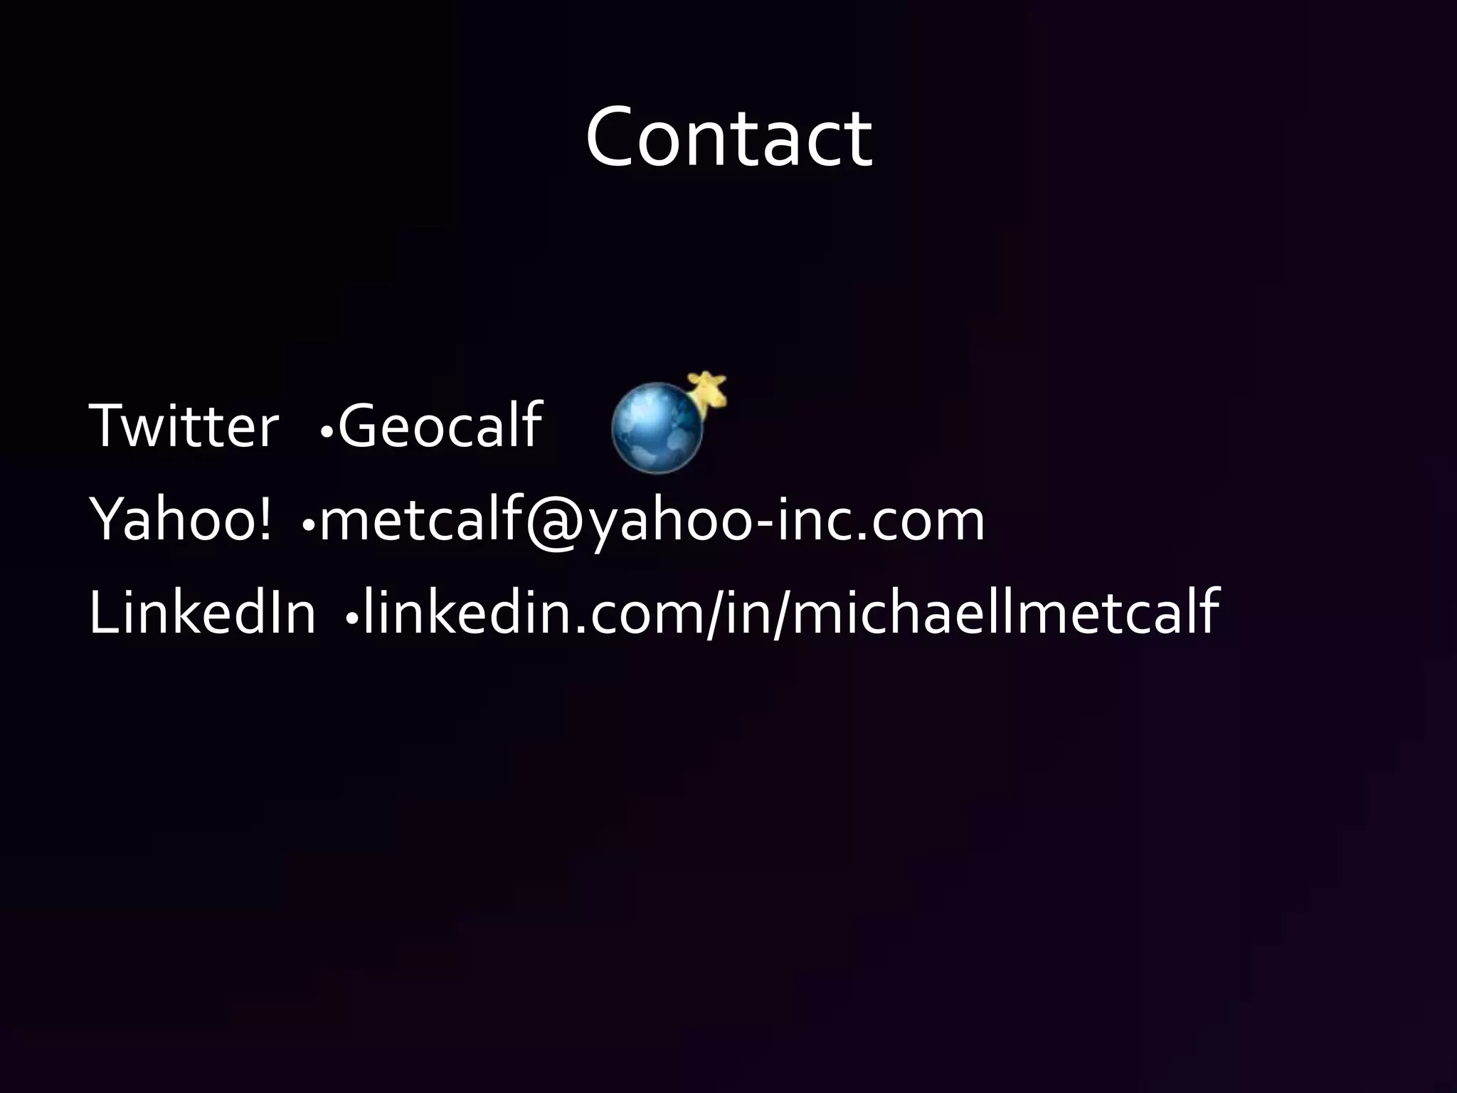
Task: Click the Yahoo! label
Action: [180, 518]
